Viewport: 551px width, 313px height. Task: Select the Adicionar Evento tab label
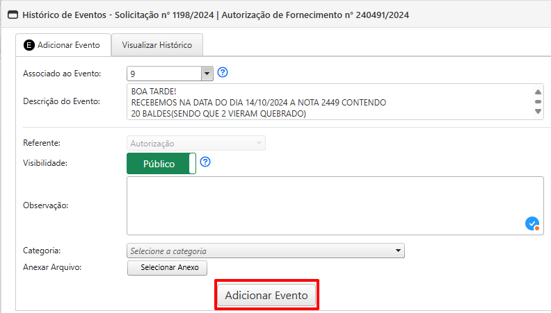(68, 46)
